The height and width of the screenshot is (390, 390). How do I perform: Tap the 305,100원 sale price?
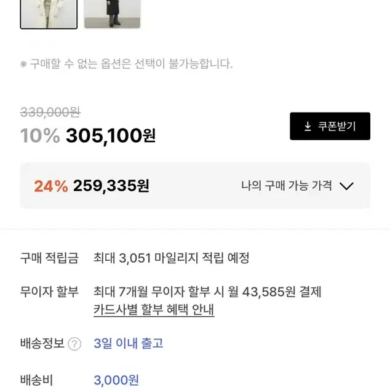coord(111,136)
